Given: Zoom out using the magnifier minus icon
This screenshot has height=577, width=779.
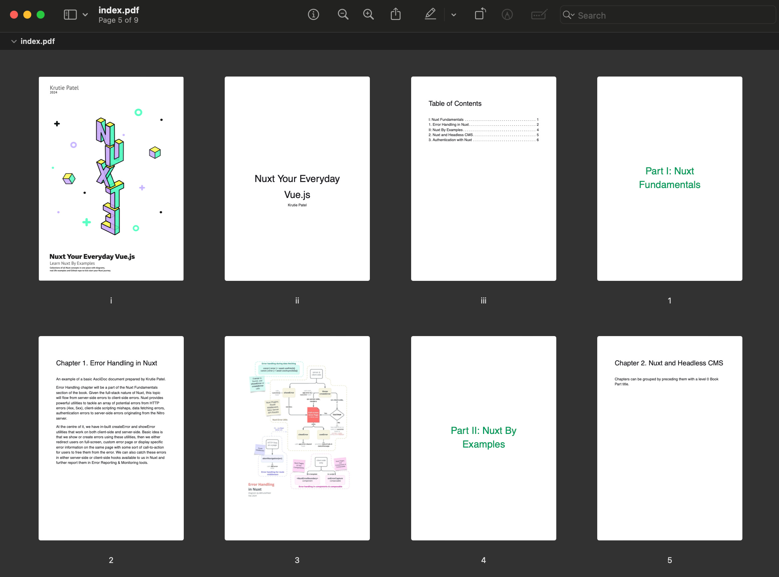Looking at the screenshot, I should point(343,15).
